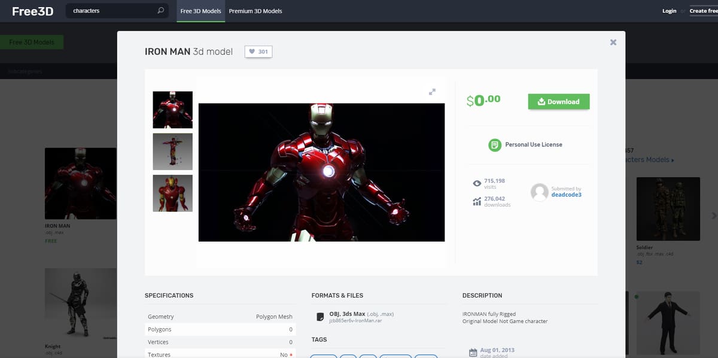Image resolution: width=718 pixels, height=358 pixels.
Task: Click the Login link
Action: (x=669, y=11)
